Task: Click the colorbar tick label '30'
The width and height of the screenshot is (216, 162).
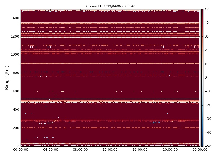Action: pos(206,36)
